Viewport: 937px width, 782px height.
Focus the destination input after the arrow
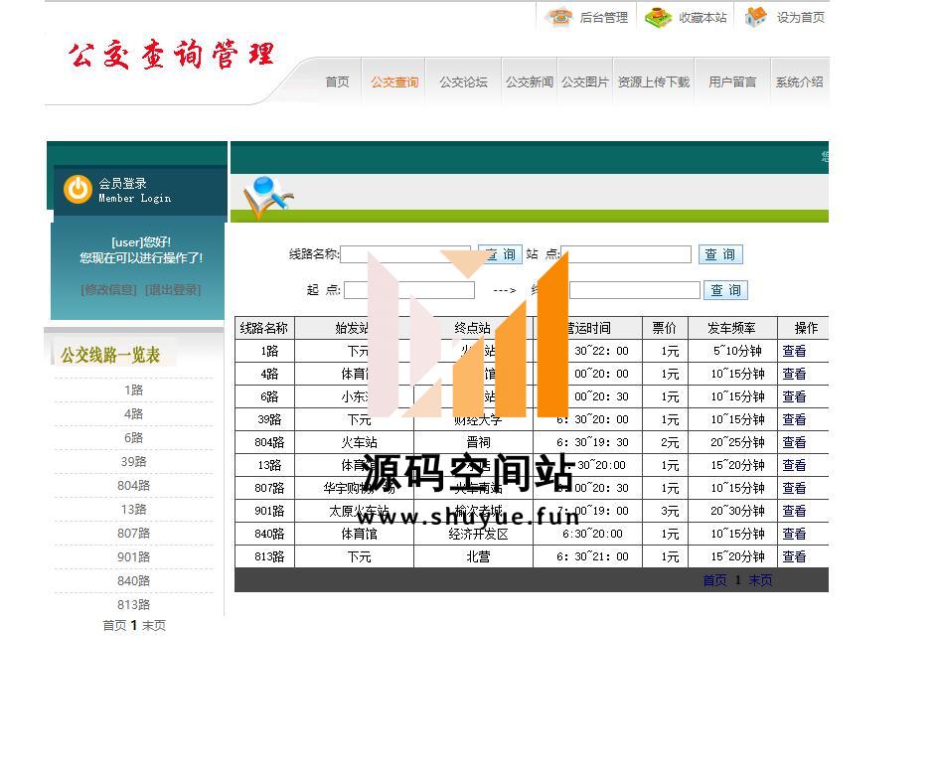[x=635, y=290]
